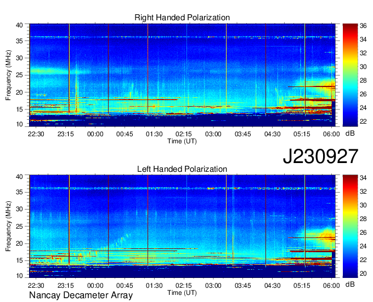Click 05:15 time tick under Left Handed plot
This screenshot has height=302, width=373.
(x=302, y=285)
